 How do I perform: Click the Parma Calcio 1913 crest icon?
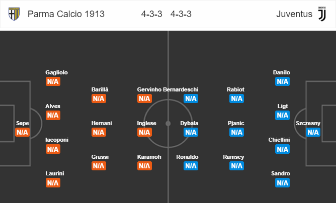14,14
